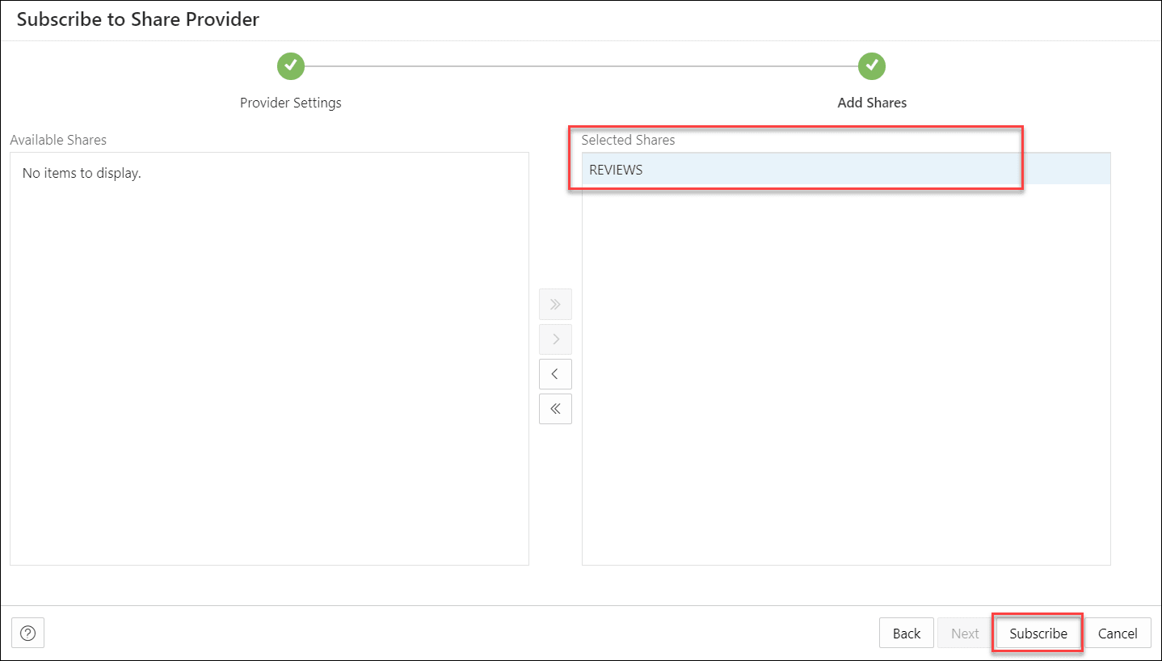The width and height of the screenshot is (1162, 661).
Task: Click the Available Shares heading
Action: click(x=58, y=140)
